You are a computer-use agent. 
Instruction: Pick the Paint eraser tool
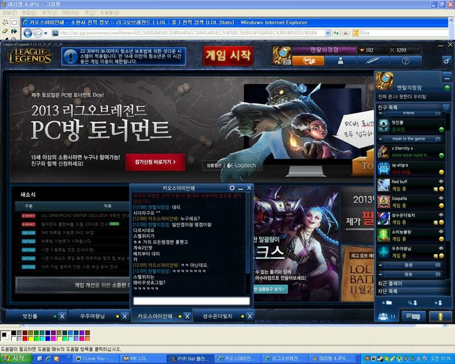point(5,31)
